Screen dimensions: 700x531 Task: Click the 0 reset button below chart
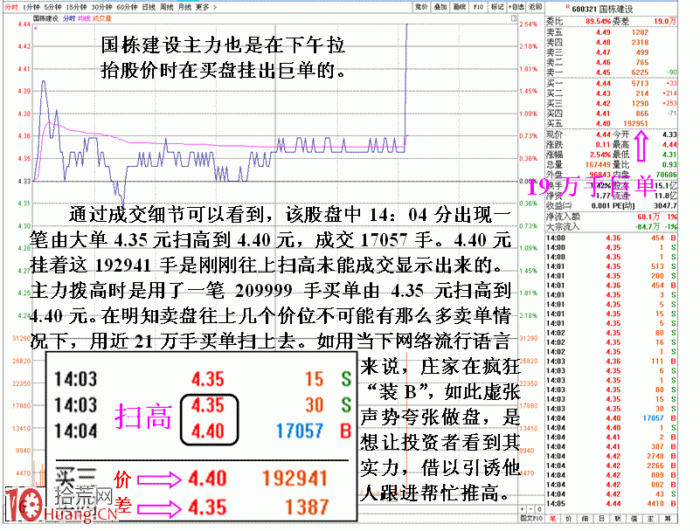[539, 508]
